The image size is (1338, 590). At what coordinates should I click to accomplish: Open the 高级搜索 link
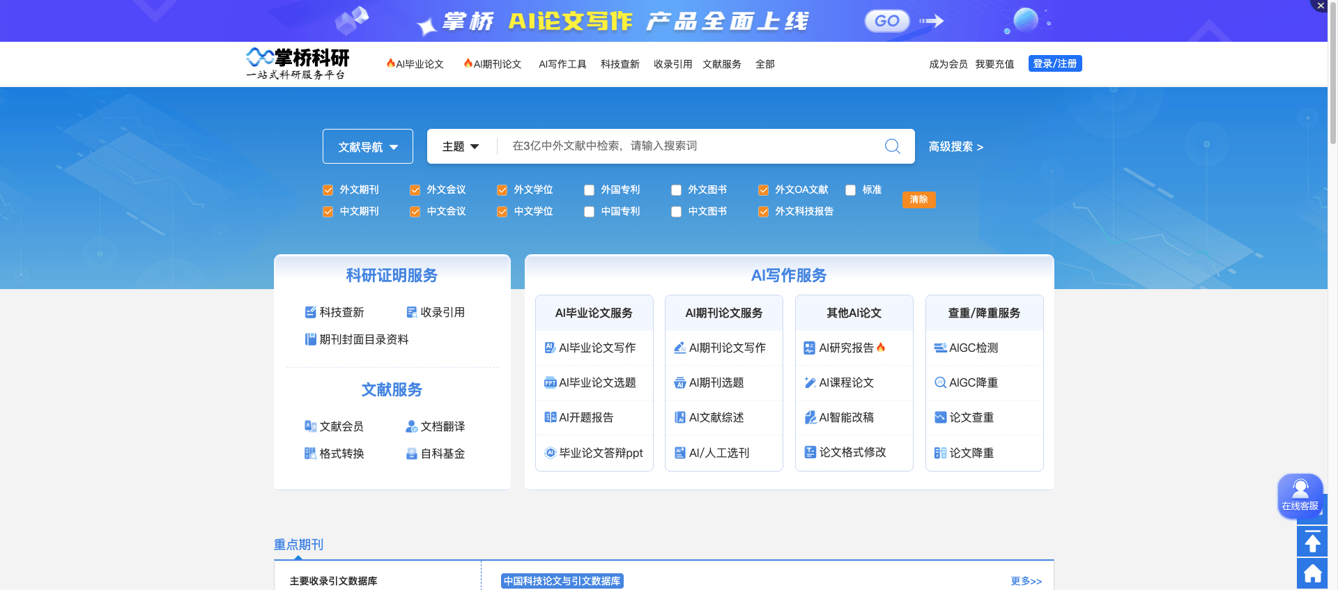(x=956, y=147)
